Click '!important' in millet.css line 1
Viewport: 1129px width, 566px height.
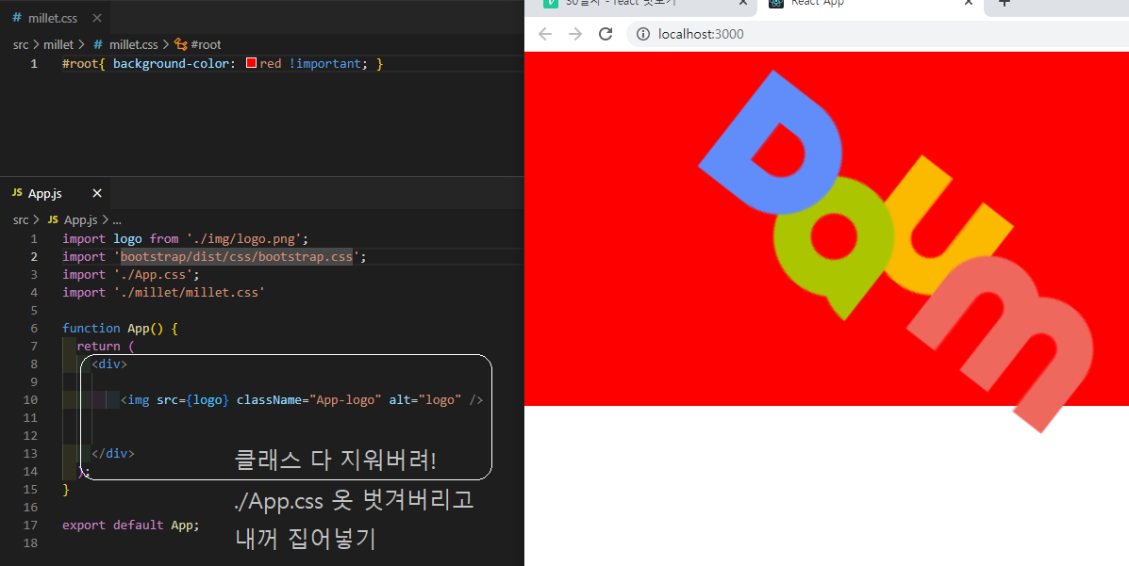(x=324, y=64)
